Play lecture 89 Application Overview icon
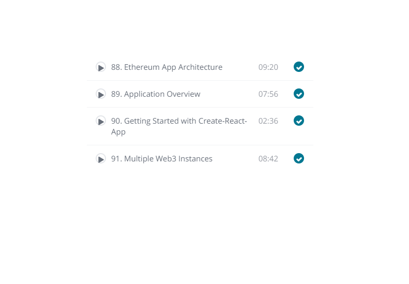 [x=101, y=94]
